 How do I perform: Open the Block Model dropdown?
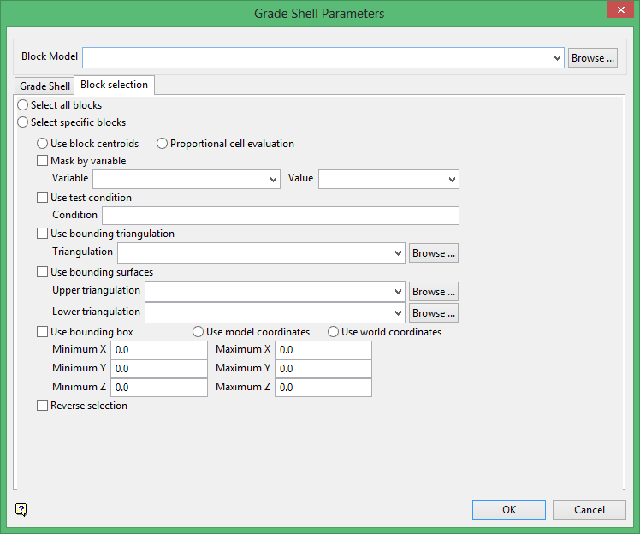coord(558,58)
